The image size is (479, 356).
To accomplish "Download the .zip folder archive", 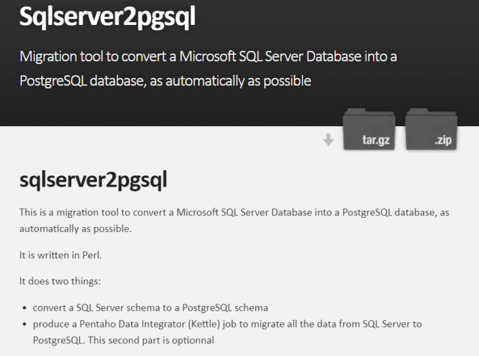I will pos(432,129).
